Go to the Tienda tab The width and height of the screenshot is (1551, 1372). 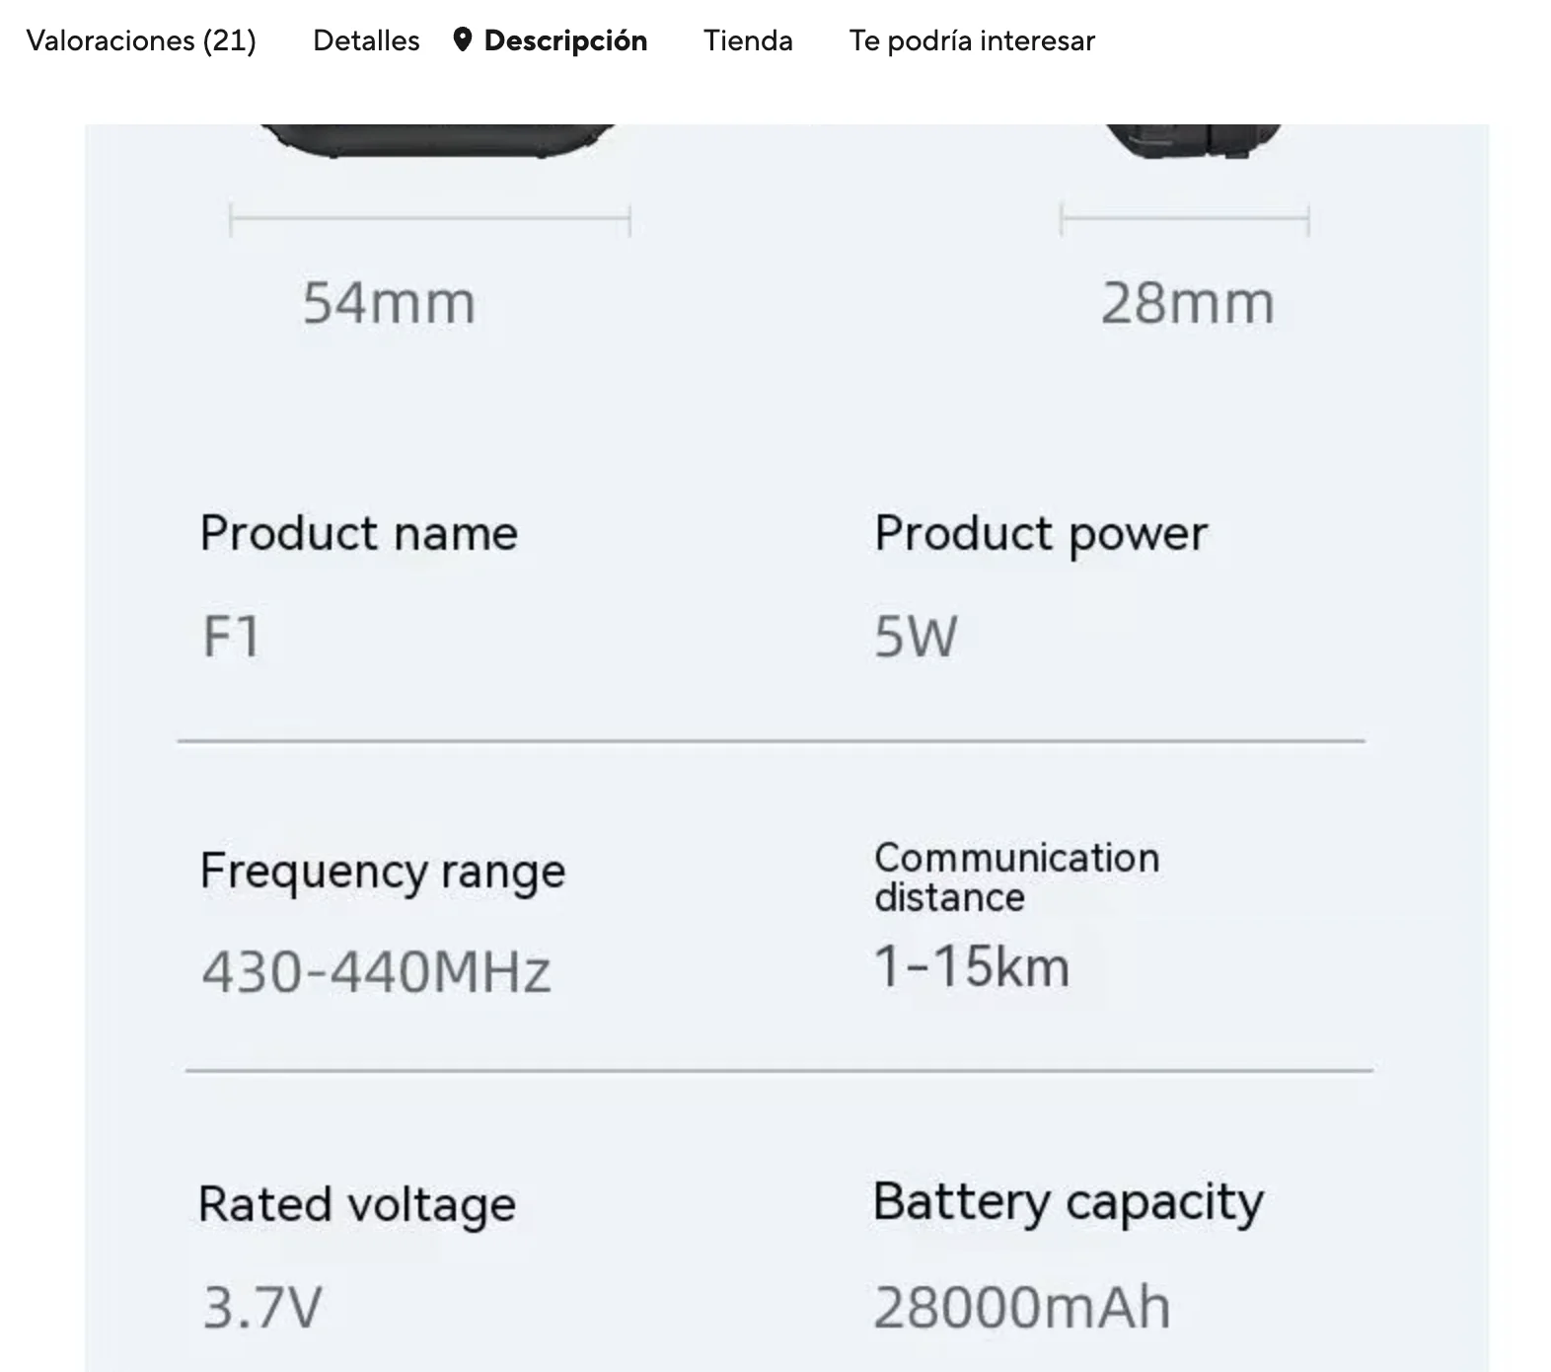click(748, 40)
